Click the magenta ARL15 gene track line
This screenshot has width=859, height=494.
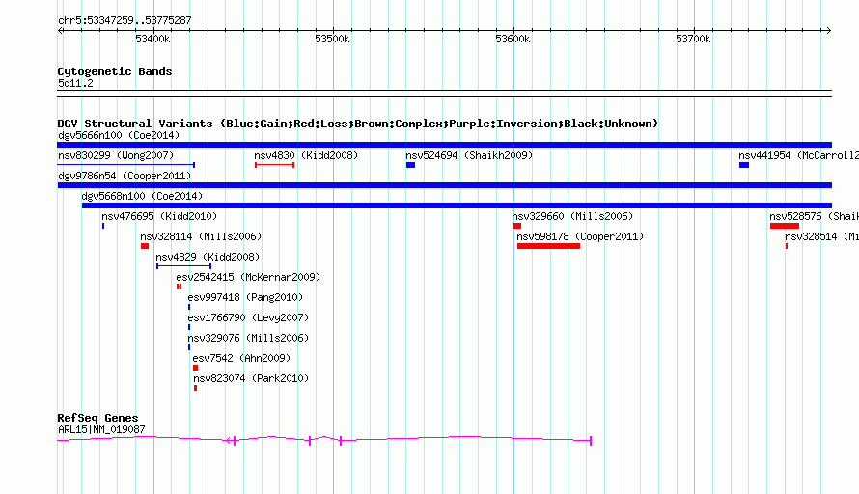tap(324, 439)
